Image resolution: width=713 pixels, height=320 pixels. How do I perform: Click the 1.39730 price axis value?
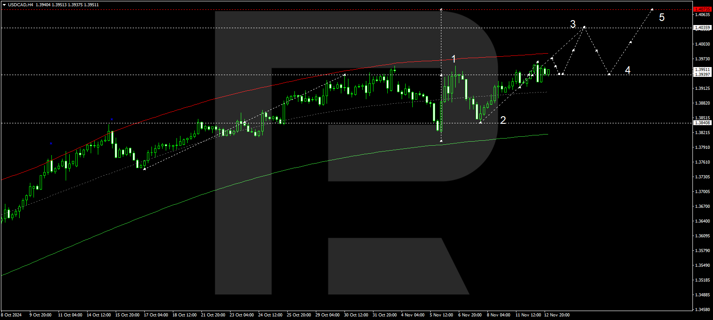[x=703, y=59]
